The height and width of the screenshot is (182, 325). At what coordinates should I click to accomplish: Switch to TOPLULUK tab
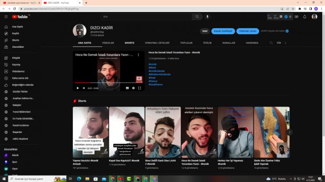[x=186, y=43]
